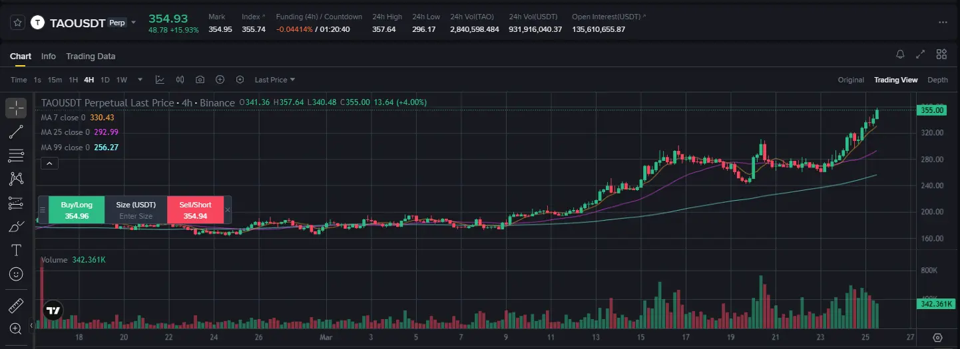Open the hexagon chart settings icon
The image size is (960, 349).
pyautogui.click(x=240, y=80)
